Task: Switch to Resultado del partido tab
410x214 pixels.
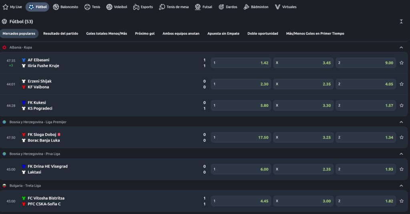Action: point(60,34)
